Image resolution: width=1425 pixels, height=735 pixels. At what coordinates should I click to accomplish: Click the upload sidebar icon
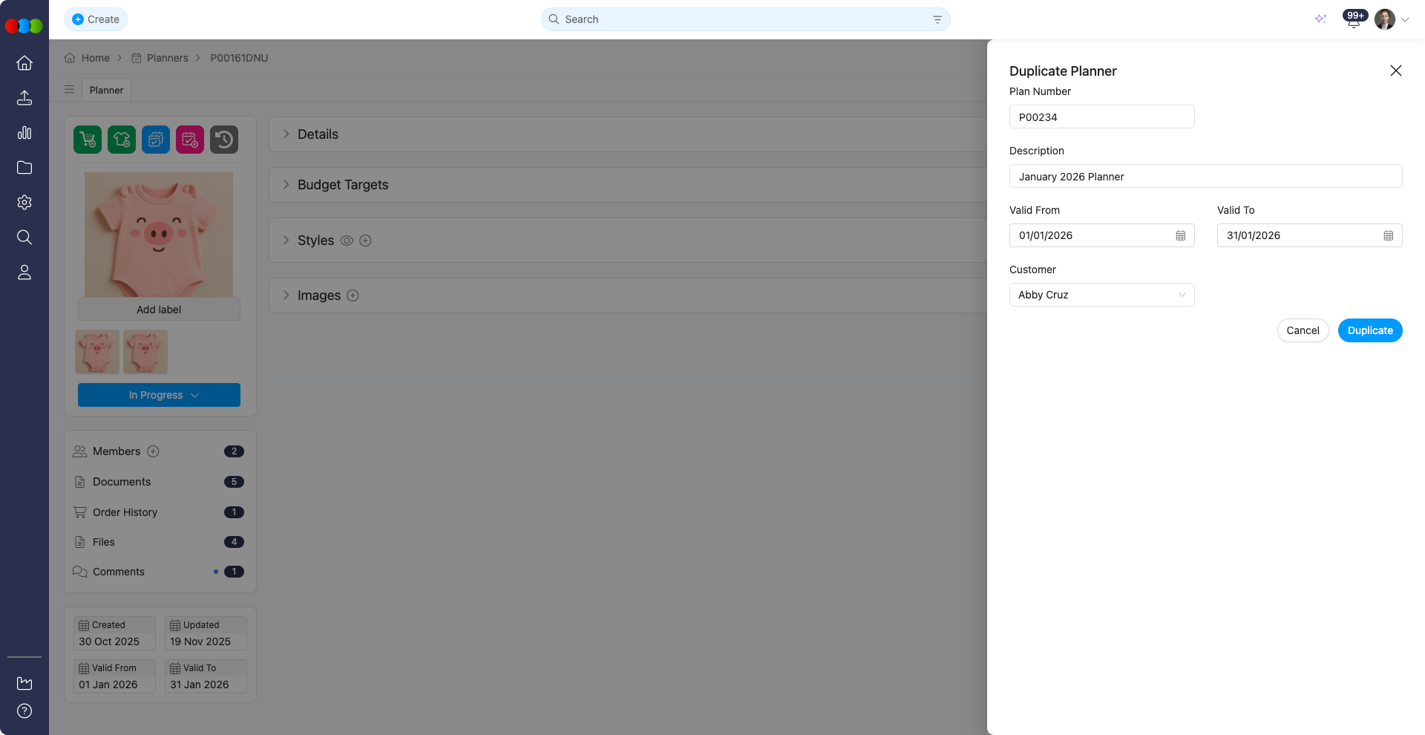coord(24,98)
